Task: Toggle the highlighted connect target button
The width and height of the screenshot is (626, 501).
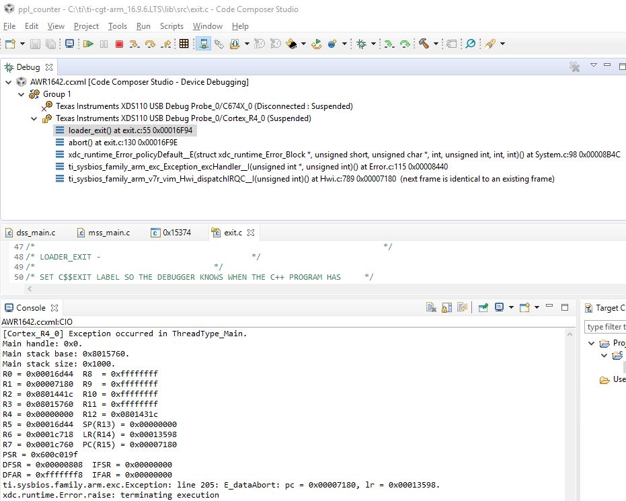Action: [204, 44]
